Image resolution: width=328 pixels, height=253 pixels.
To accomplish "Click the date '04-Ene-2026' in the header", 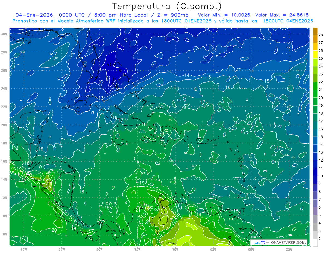I will point(34,15).
